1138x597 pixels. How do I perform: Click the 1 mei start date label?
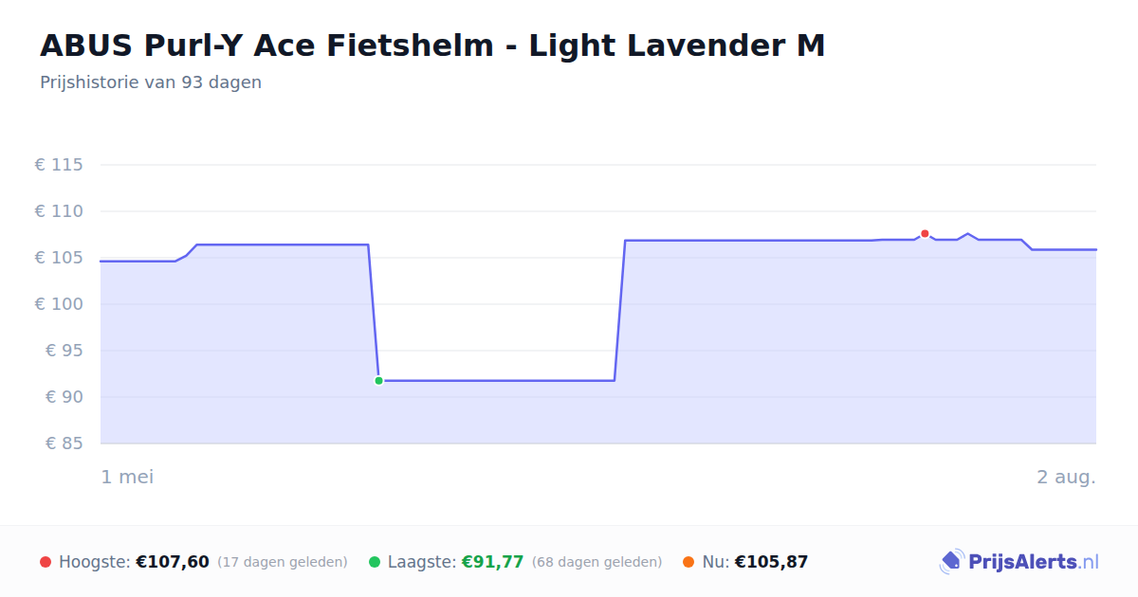127,477
